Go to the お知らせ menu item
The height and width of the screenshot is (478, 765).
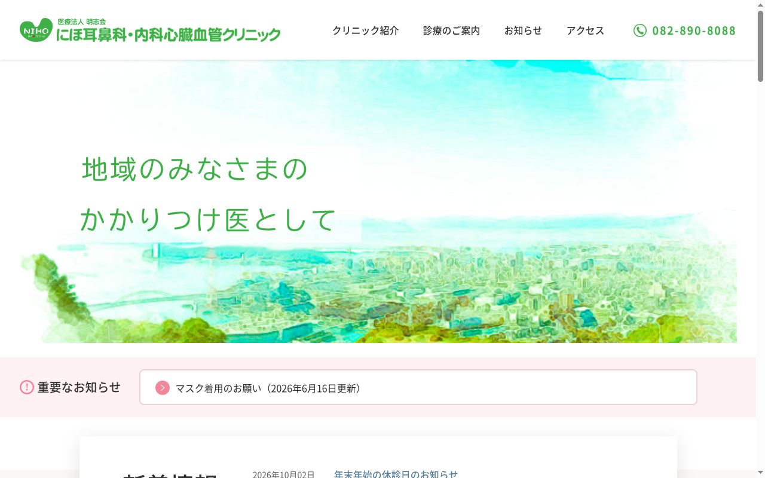coord(523,30)
